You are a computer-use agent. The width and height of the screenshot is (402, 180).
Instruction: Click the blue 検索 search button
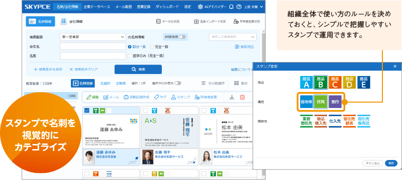point(138,69)
